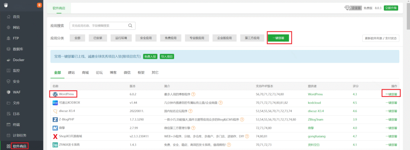Filter by 第三方应用 category

[x=252, y=38]
